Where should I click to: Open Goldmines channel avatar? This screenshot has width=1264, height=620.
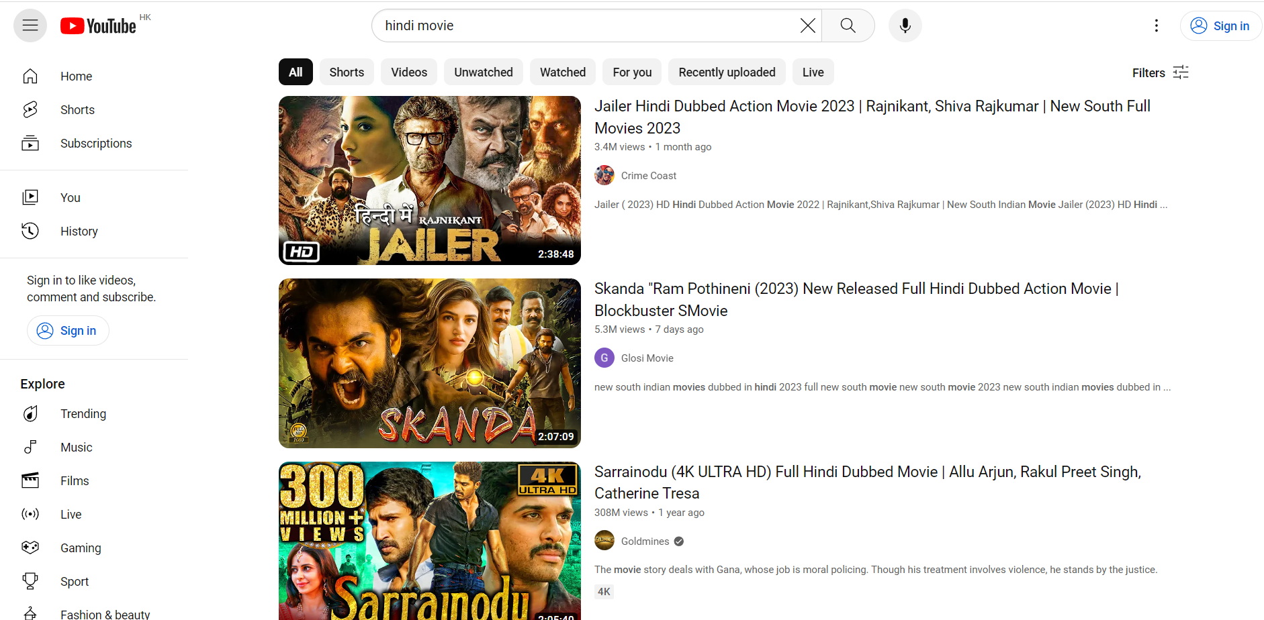tap(604, 540)
